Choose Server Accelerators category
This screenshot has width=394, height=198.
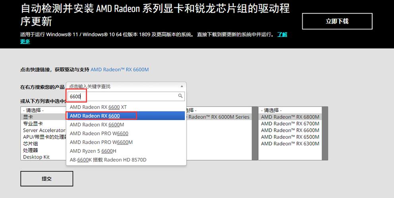point(43,130)
